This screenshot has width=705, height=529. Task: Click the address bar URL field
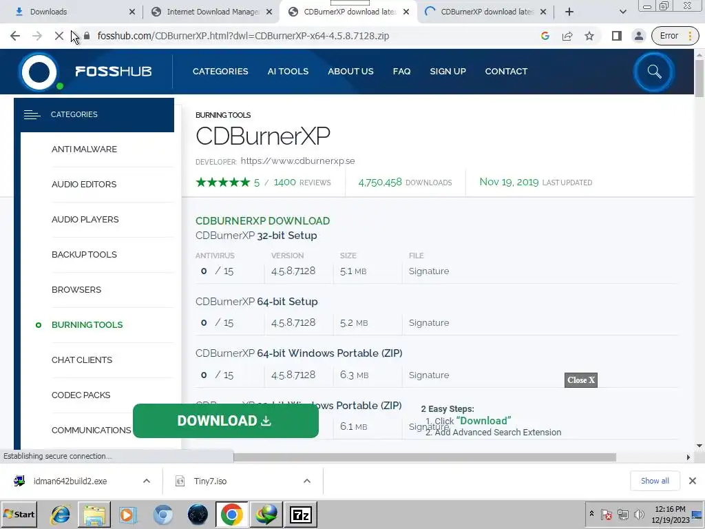click(x=311, y=36)
